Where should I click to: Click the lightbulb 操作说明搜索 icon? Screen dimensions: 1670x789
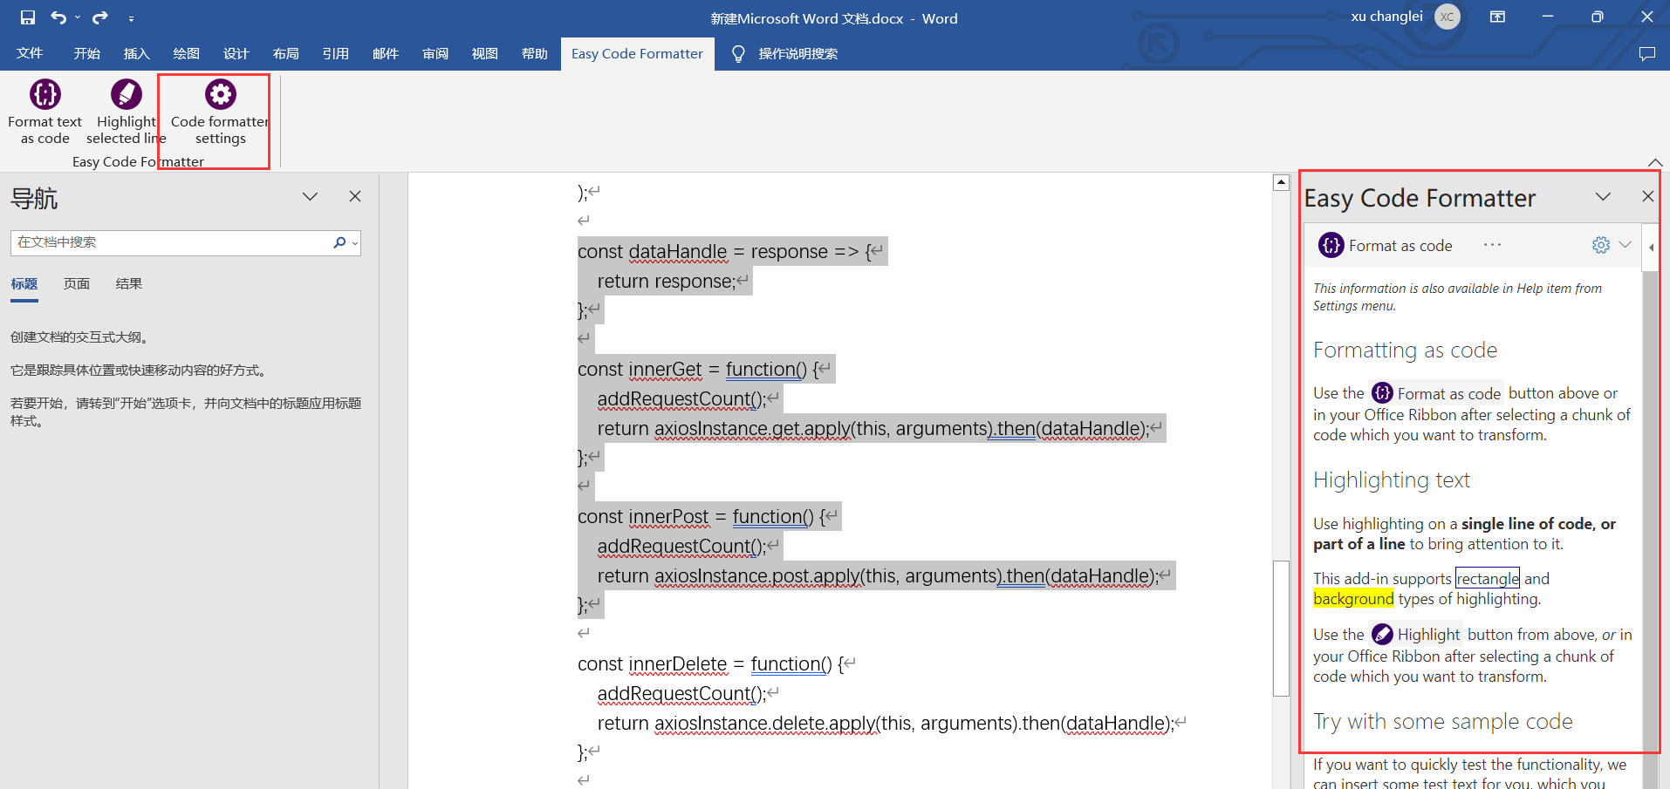pyautogui.click(x=738, y=54)
